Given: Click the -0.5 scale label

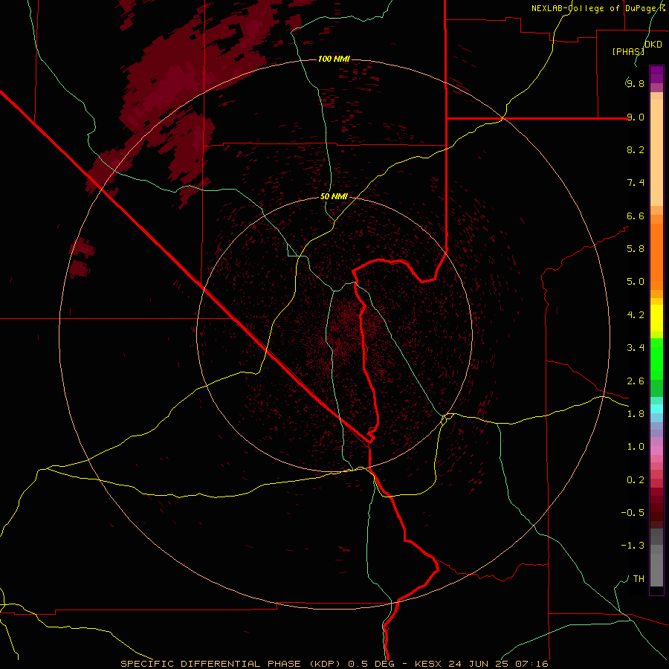Looking at the screenshot, I should [633, 513].
